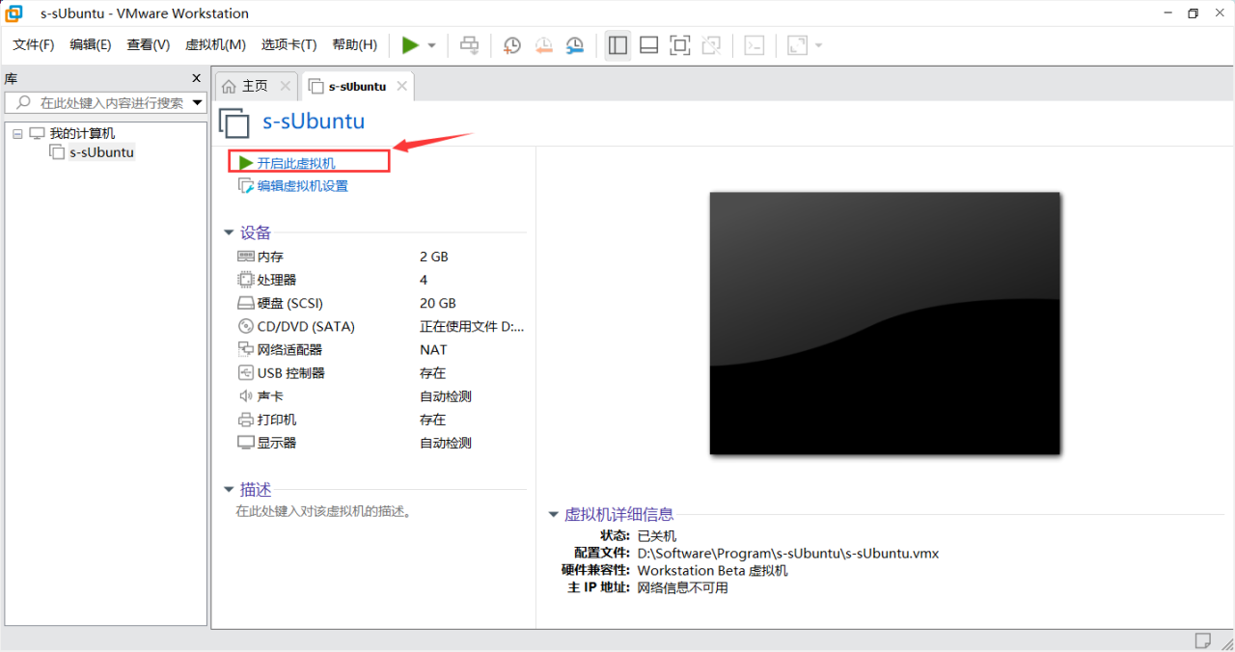Click 开启此虚拟机 to power on
The width and height of the screenshot is (1235, 652).
click(x=295, y=163)
